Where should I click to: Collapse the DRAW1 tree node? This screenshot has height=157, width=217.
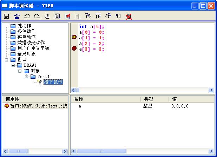14,65
